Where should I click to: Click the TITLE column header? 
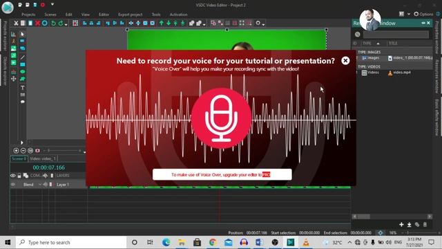click(393, 43)
